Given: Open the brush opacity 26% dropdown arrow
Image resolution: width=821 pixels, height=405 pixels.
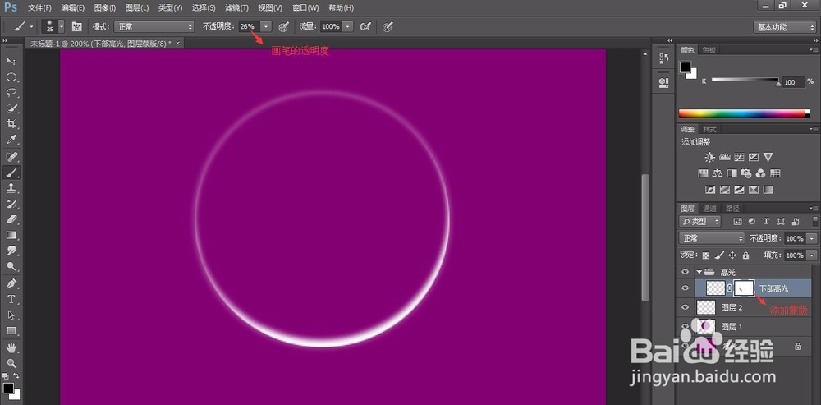Looking at the screenshot, I should tap(267, 26).
